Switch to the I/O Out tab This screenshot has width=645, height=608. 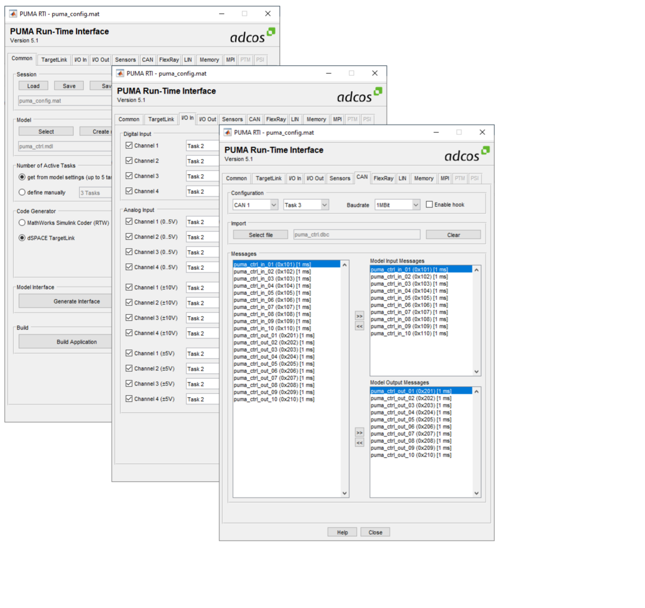coord(315,178)
